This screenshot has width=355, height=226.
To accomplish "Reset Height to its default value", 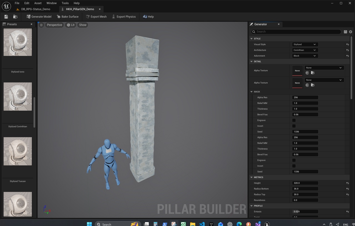I will [x=348, y=183].
